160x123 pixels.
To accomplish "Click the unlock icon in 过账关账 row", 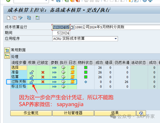I will pyautogui.click(x=32, y=82).
